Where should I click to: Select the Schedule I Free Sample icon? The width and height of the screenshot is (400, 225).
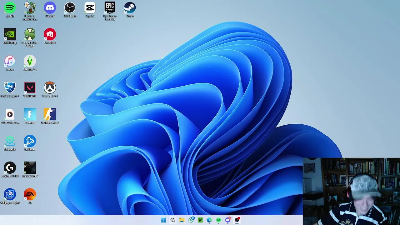30,38
